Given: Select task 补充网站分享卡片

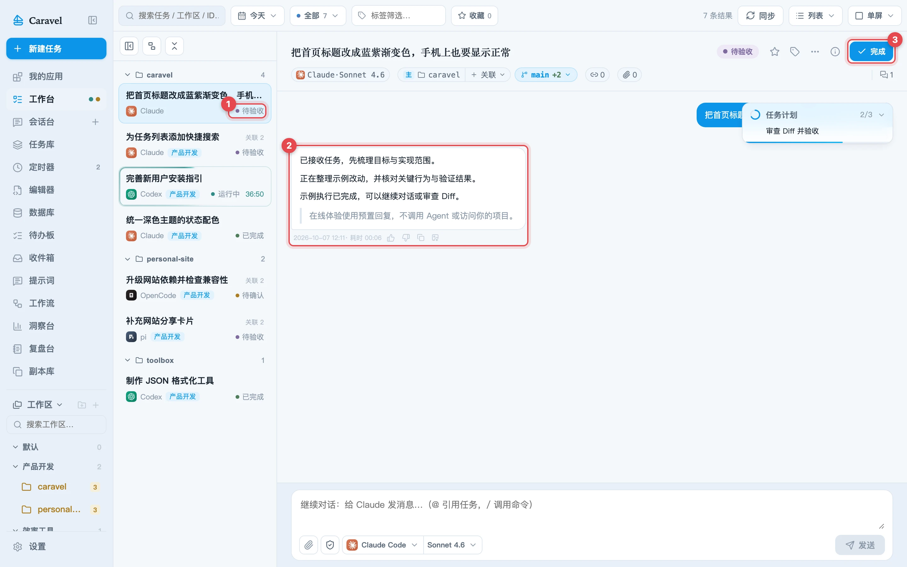Looking at the screenshot, I should pyautogui.click(x=195, y=329).
